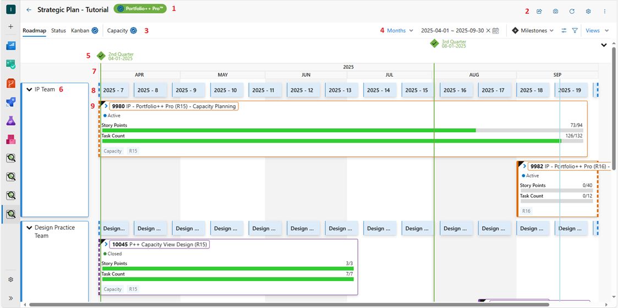Open project settings gear at sidebar bottom

10,279
